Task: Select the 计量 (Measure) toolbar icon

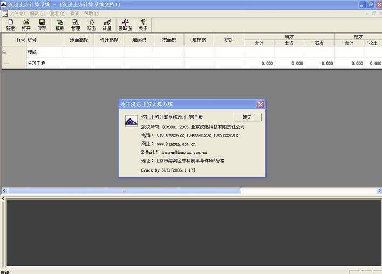Action: (x=107, y=25)
